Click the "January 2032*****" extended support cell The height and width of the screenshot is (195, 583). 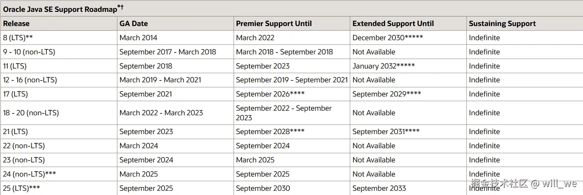coord(384,66)
